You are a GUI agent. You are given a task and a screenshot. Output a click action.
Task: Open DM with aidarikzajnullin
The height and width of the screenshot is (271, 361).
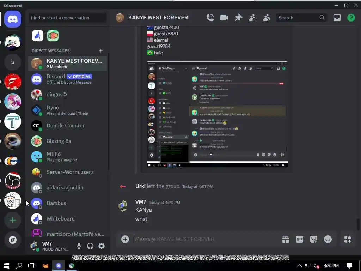[68, 188]
